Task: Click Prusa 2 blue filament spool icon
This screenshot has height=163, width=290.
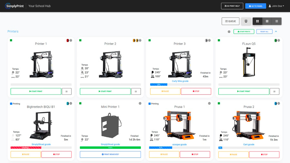Action: point(275,103)
